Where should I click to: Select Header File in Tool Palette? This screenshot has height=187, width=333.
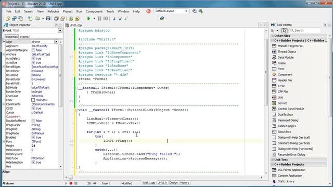tap(285, 81)
